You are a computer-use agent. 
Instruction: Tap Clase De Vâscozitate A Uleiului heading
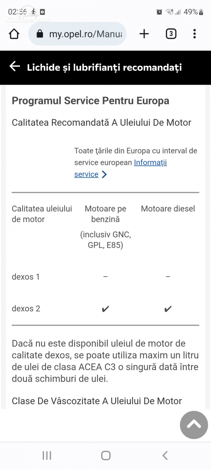pyautogui.click(x=97, y=401)
